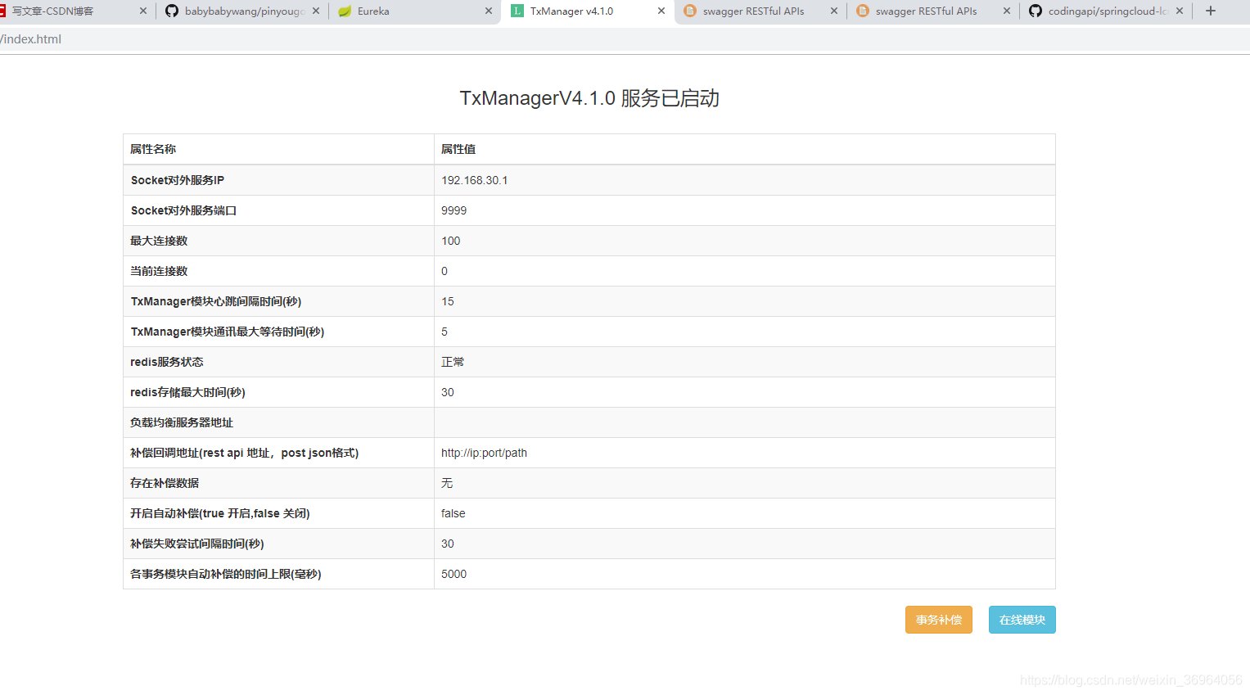Close the babybabywang/pinyougou tab
Viewport: 1250px width, 695px height.
(x=316, y=11)
